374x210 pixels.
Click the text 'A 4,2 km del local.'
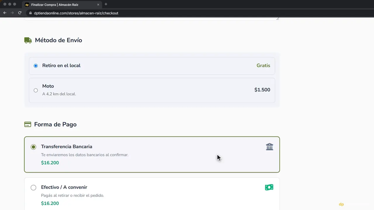[59, 94]
